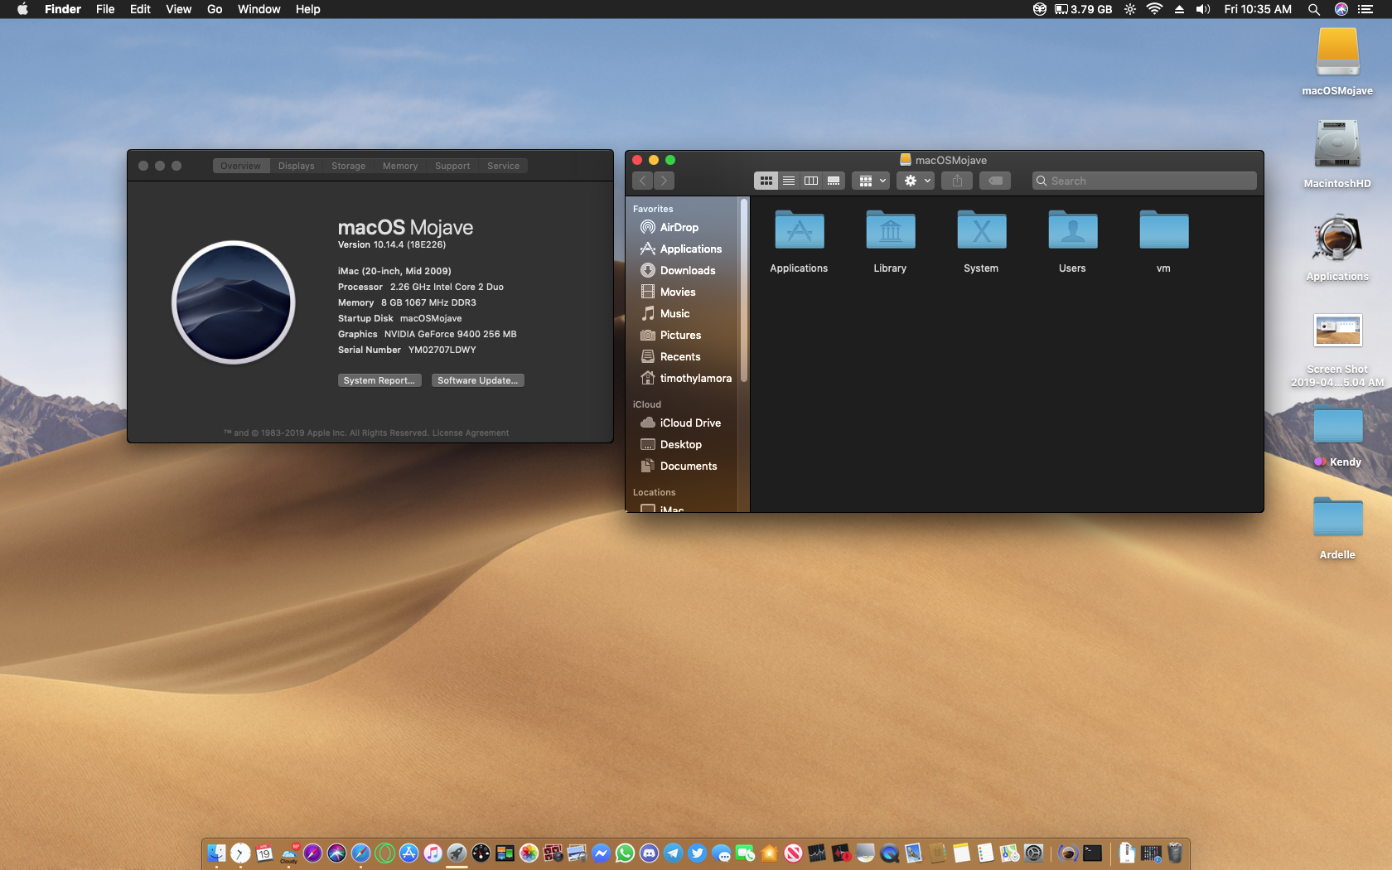
Task: Select sidebar Applications under Favorites
Action: (x=682, y=249)
